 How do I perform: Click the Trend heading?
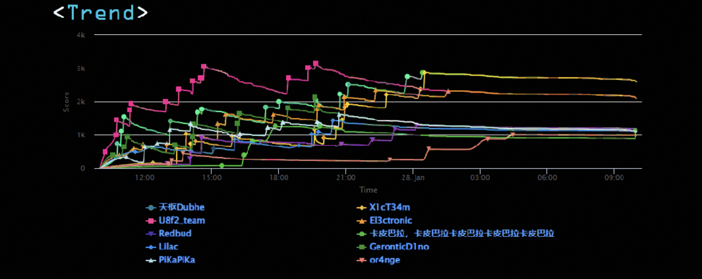[x=101, y=13]
